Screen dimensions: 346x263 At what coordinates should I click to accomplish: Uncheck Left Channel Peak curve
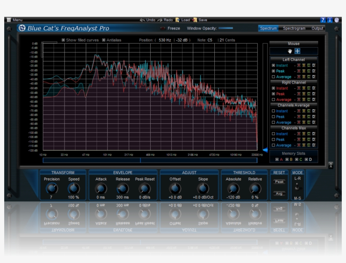(x=273, y=71)
